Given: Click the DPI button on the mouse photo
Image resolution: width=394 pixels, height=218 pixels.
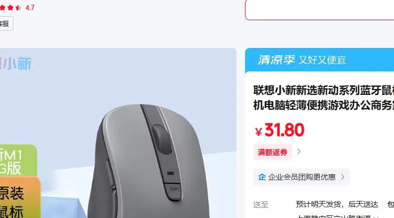Looking at the screenshot, I should (174, 191).
